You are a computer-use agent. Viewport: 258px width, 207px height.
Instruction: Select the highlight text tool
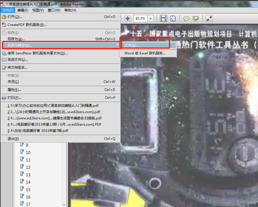pyautogui.click(x=196, y=18)
